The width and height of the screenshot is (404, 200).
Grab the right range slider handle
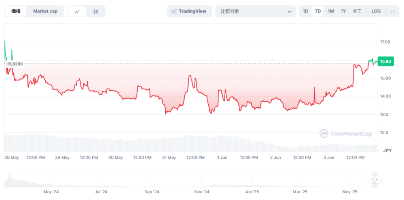pyautogui.click(x=377, y=180)
